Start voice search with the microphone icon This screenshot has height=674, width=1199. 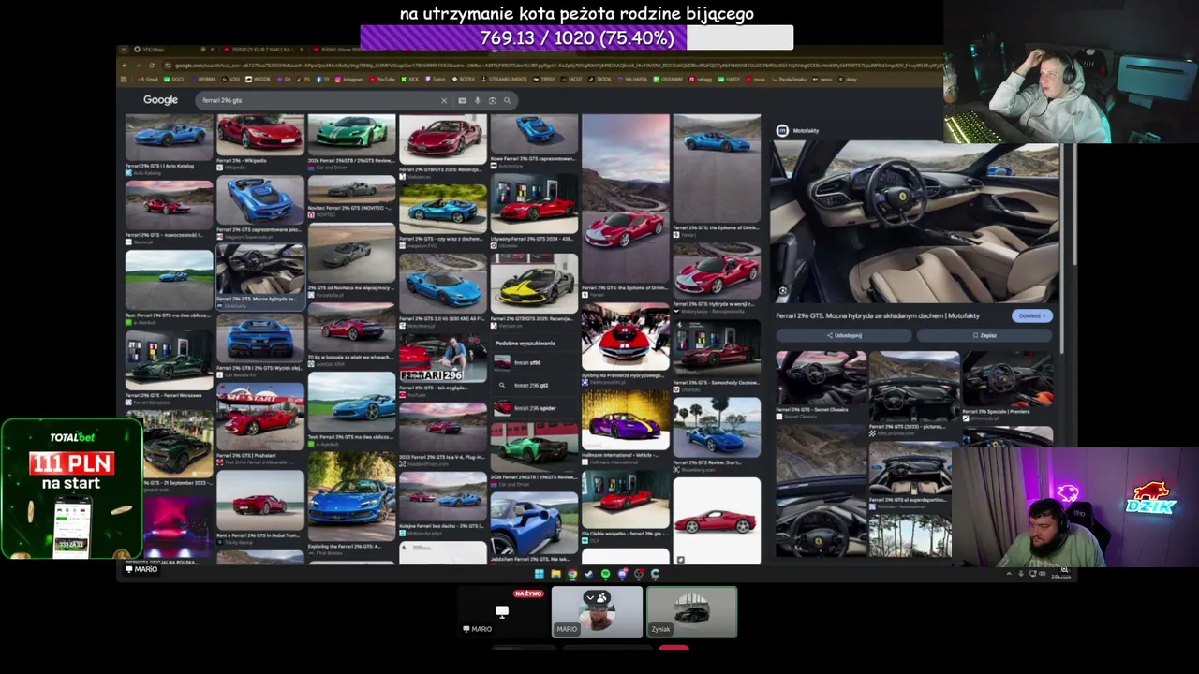click(x=477, y=100)
